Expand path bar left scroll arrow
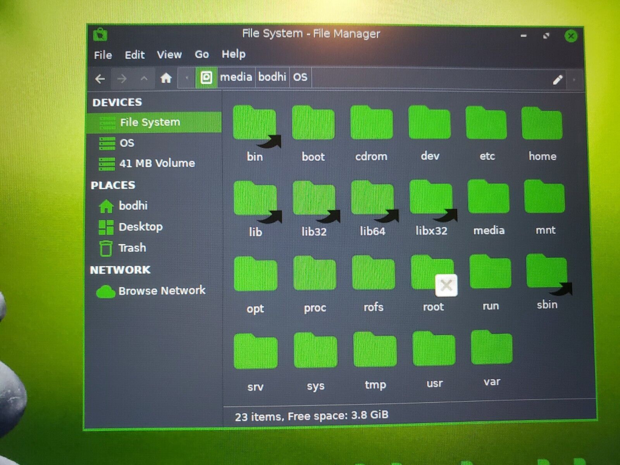Viewport: 620px width, 465px height. (187, 78)
